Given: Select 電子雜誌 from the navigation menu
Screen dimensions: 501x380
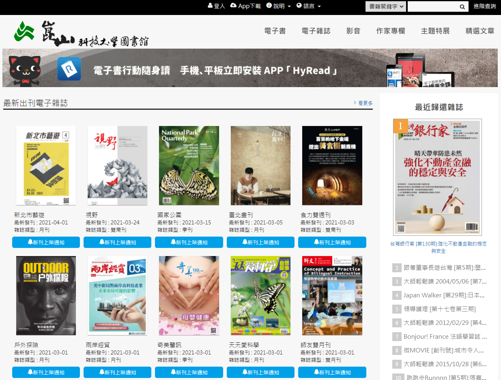Looking at the screenshot, I should click(316, 30).
